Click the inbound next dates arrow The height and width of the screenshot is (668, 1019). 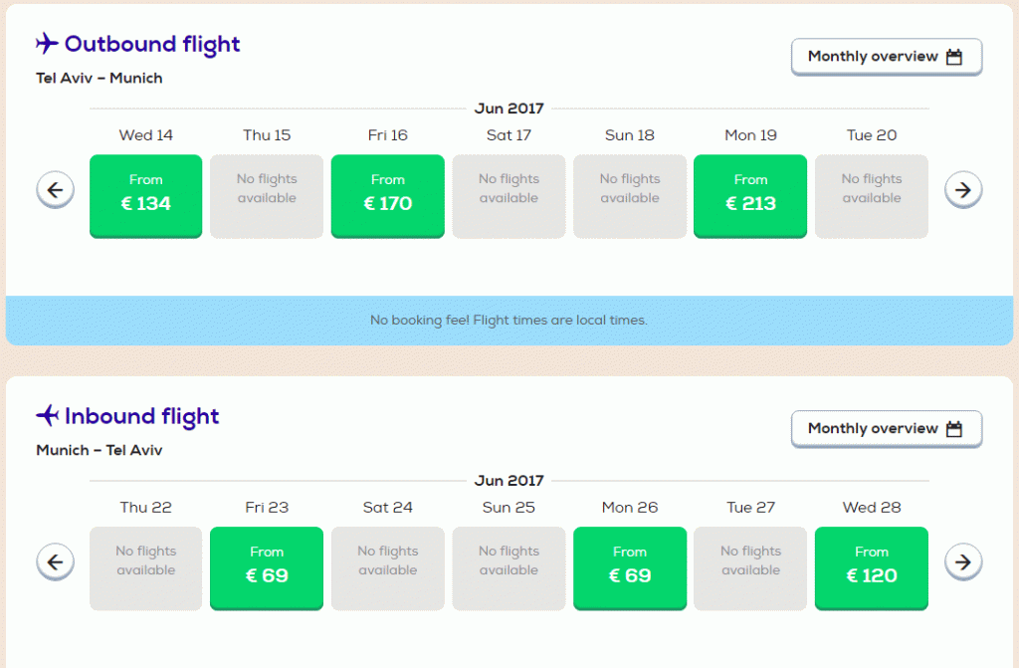(963, 562)
